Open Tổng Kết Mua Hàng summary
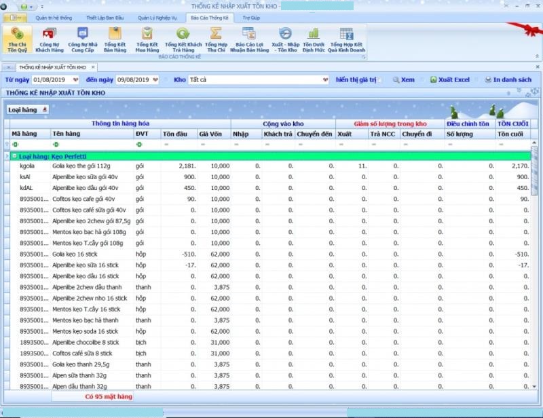 [x=147, y=39]
